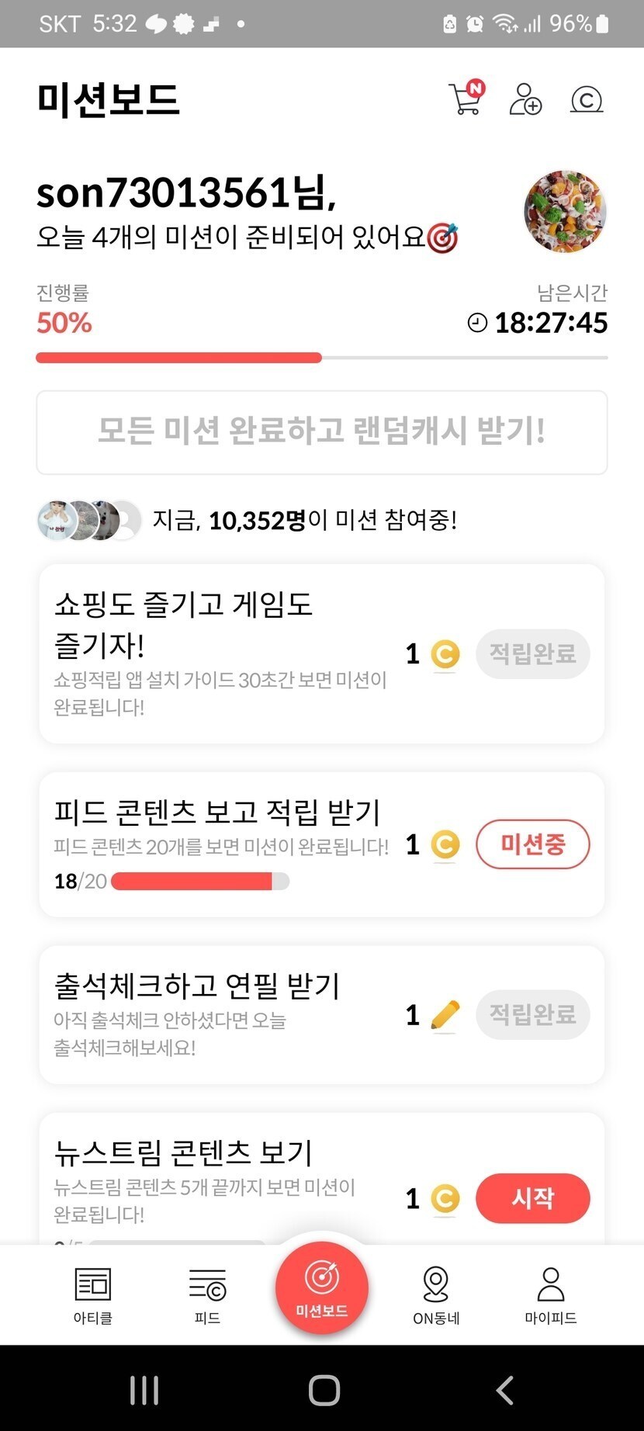Tap the participant avatars group
Viewport: 644px width, 1431px height.
click(x=88, y=520)
